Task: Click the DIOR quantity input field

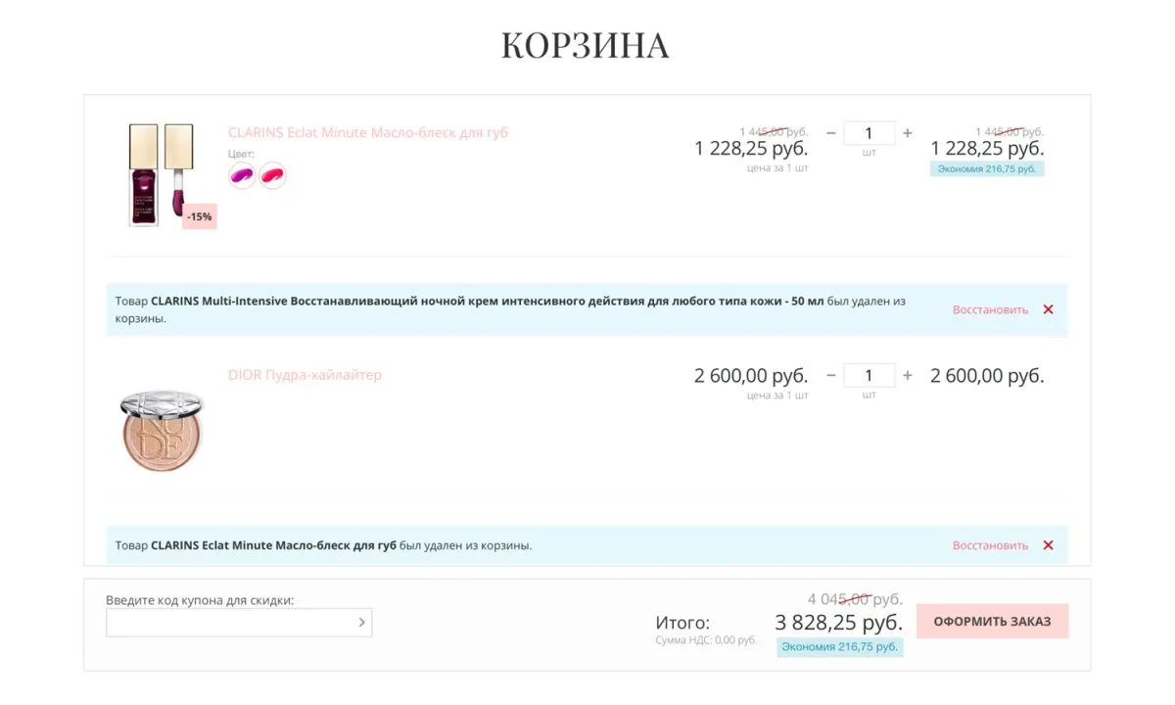Action: point(869,375)
